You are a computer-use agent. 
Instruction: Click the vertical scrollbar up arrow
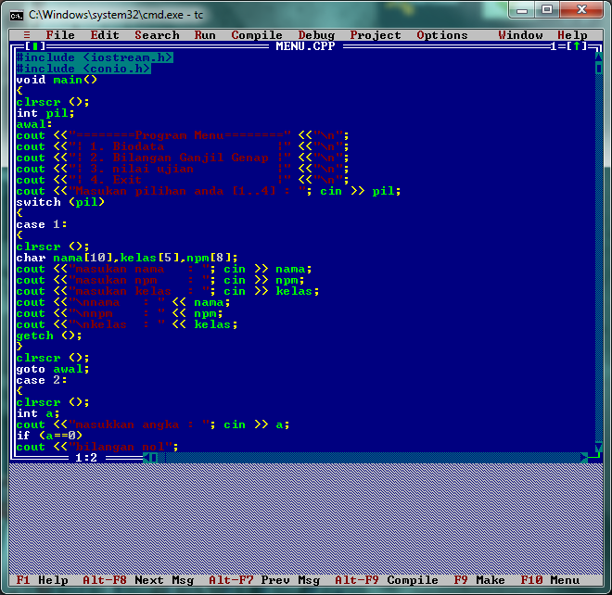click(x=599, y=57)
